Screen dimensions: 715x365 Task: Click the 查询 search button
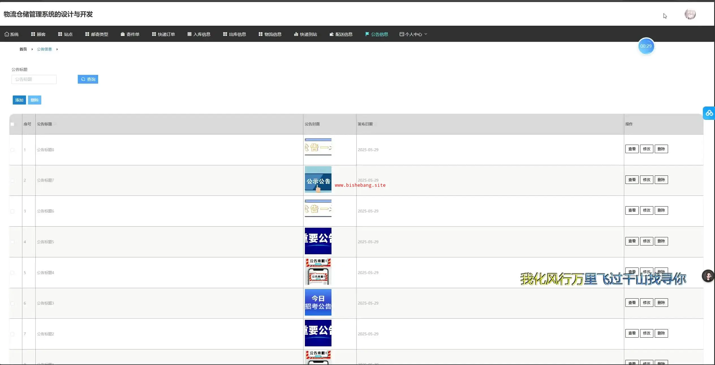[x=88, y=79]
